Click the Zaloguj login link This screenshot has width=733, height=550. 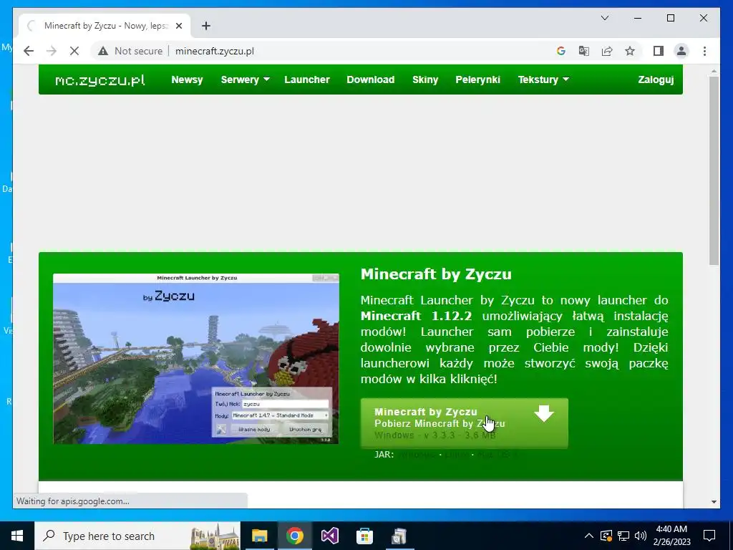coord(656,79)
